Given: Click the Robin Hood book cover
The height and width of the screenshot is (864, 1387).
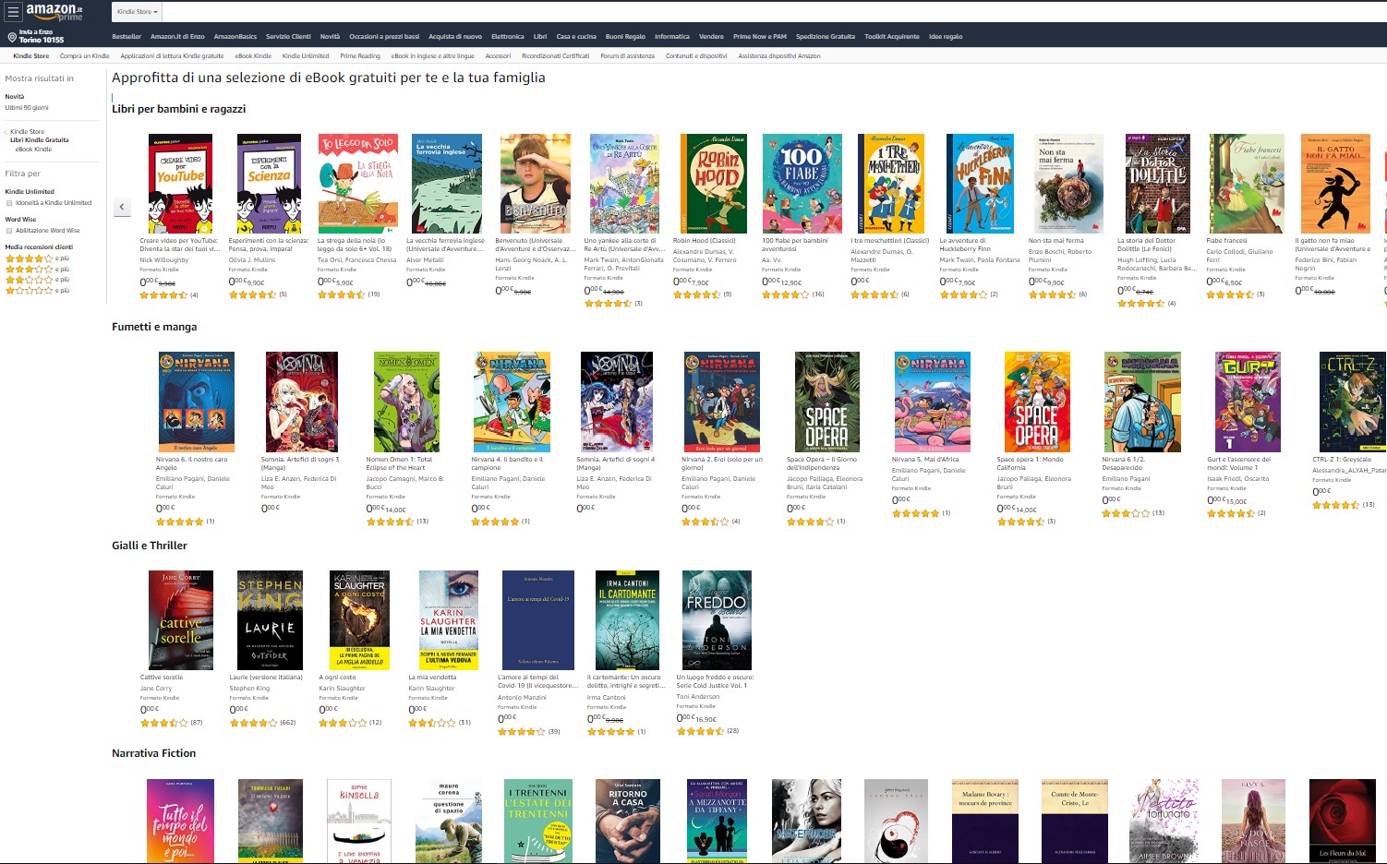Looking at the screenshot, I should (x=713, y=184).
